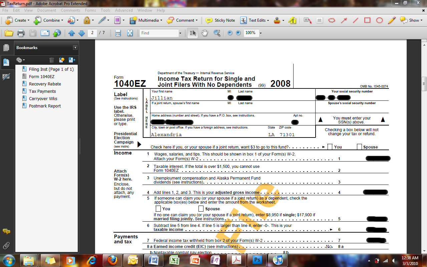This screenshot has width=427, height=267.
Task: Select the Hand tool
Action: tap(204, 33)
